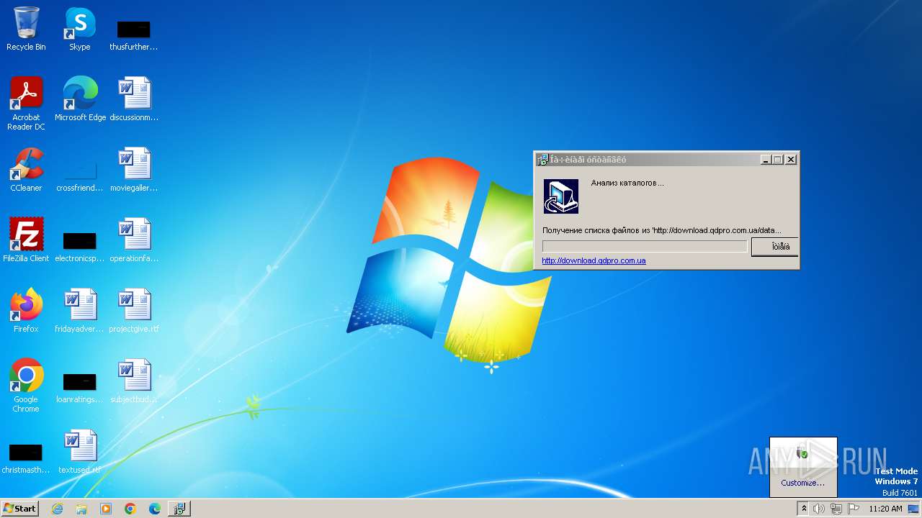922x518 pixels.
Task: Click the 11:20 AM clock
Action: [x=885, y=509]
